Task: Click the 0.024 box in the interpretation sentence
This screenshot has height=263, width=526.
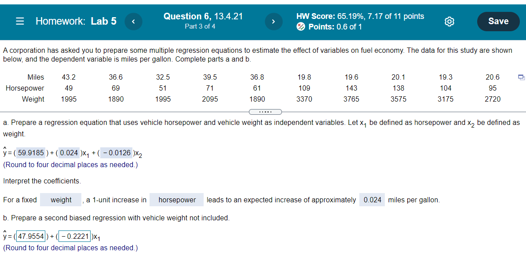Action: click(372, 200)
